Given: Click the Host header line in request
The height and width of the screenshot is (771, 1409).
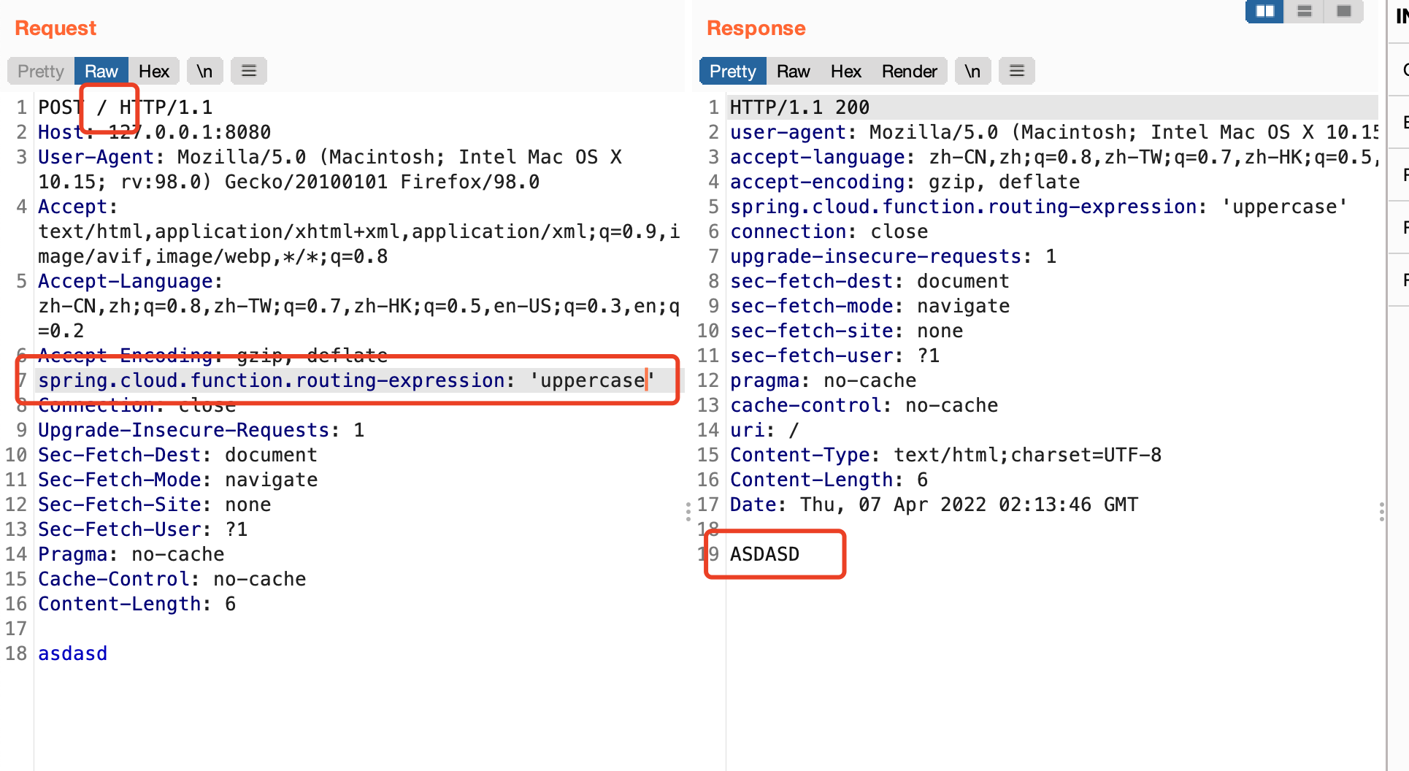Looking at the screenshot, I should (x=155, y=132).
